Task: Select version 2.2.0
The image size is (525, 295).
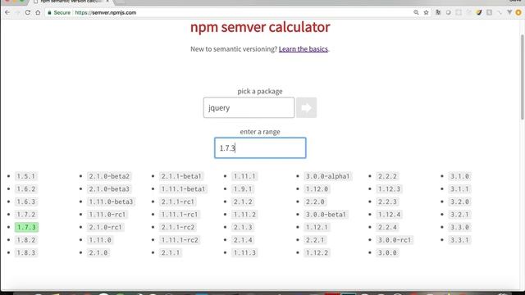Action: coord(315,202)
